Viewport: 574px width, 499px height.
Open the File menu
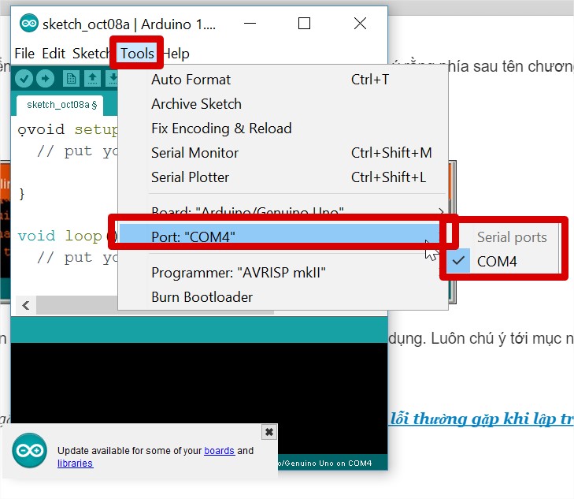click(x=24, y=54)
